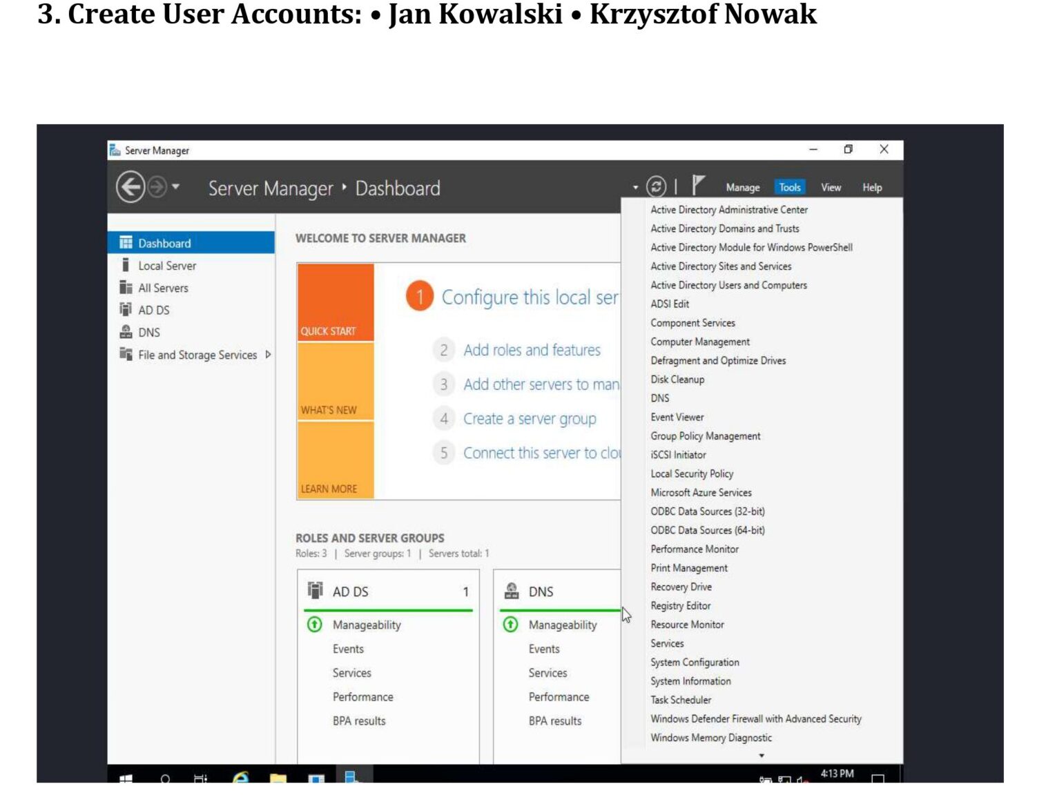Viewport: 1037px width, 804px height.
Task: Open BPA results in the DNS tile
Action: [x=555, y=720]
